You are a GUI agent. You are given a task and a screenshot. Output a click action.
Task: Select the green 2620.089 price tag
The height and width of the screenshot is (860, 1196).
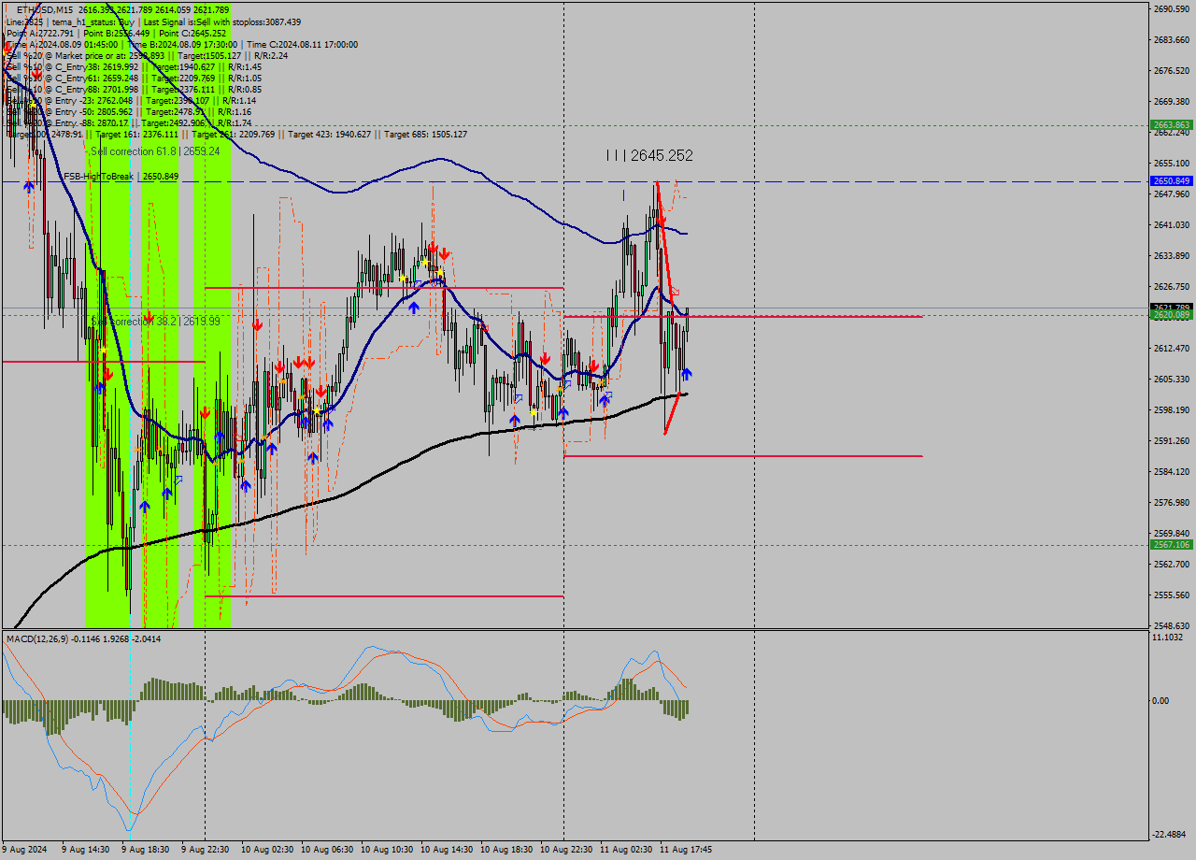click(x=1171, y=315)
